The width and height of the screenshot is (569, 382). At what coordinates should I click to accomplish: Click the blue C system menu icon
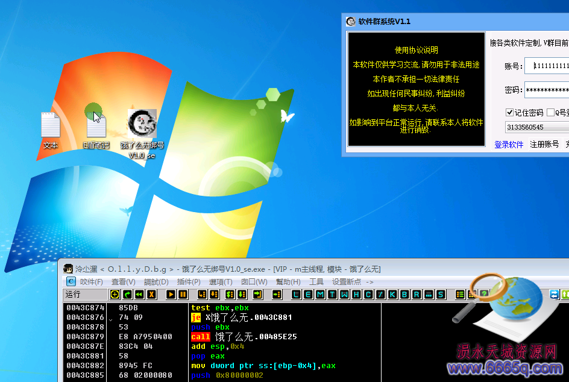pyautogui.click(x=71, y=281)
